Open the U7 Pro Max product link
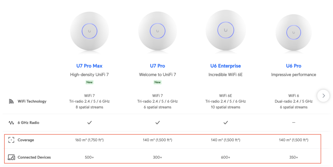The width and height of the screenshot is (333, 167). click(89, 66)
